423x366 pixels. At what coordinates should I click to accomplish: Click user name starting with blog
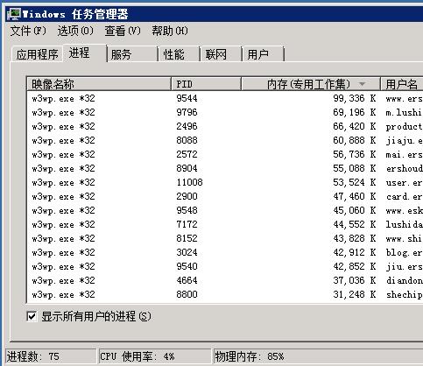pos(404,253)
